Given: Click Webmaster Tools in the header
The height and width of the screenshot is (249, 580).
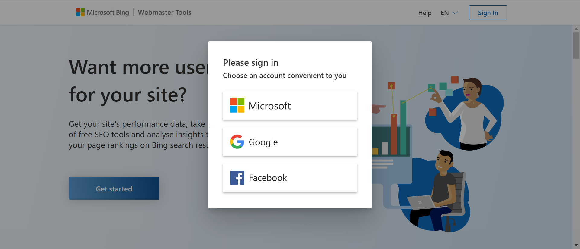Looking at the screenshot, I should point(164,12).
